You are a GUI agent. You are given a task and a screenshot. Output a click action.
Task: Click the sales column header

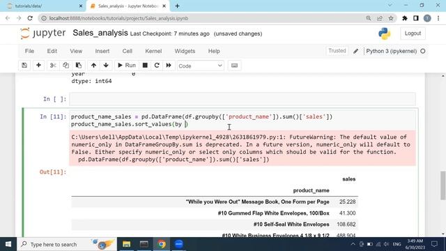[348, 179]
